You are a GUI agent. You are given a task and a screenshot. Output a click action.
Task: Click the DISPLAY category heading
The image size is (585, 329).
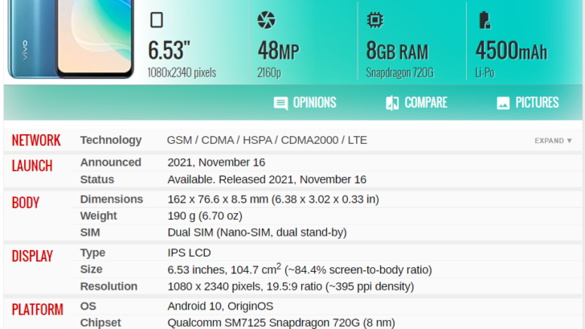[32, 256]
